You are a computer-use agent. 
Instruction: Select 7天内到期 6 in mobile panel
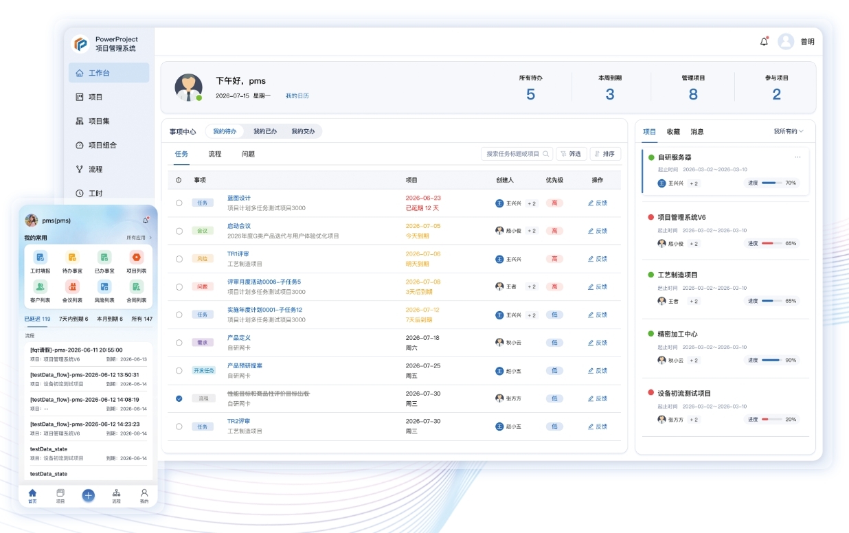tap(73, 319)
